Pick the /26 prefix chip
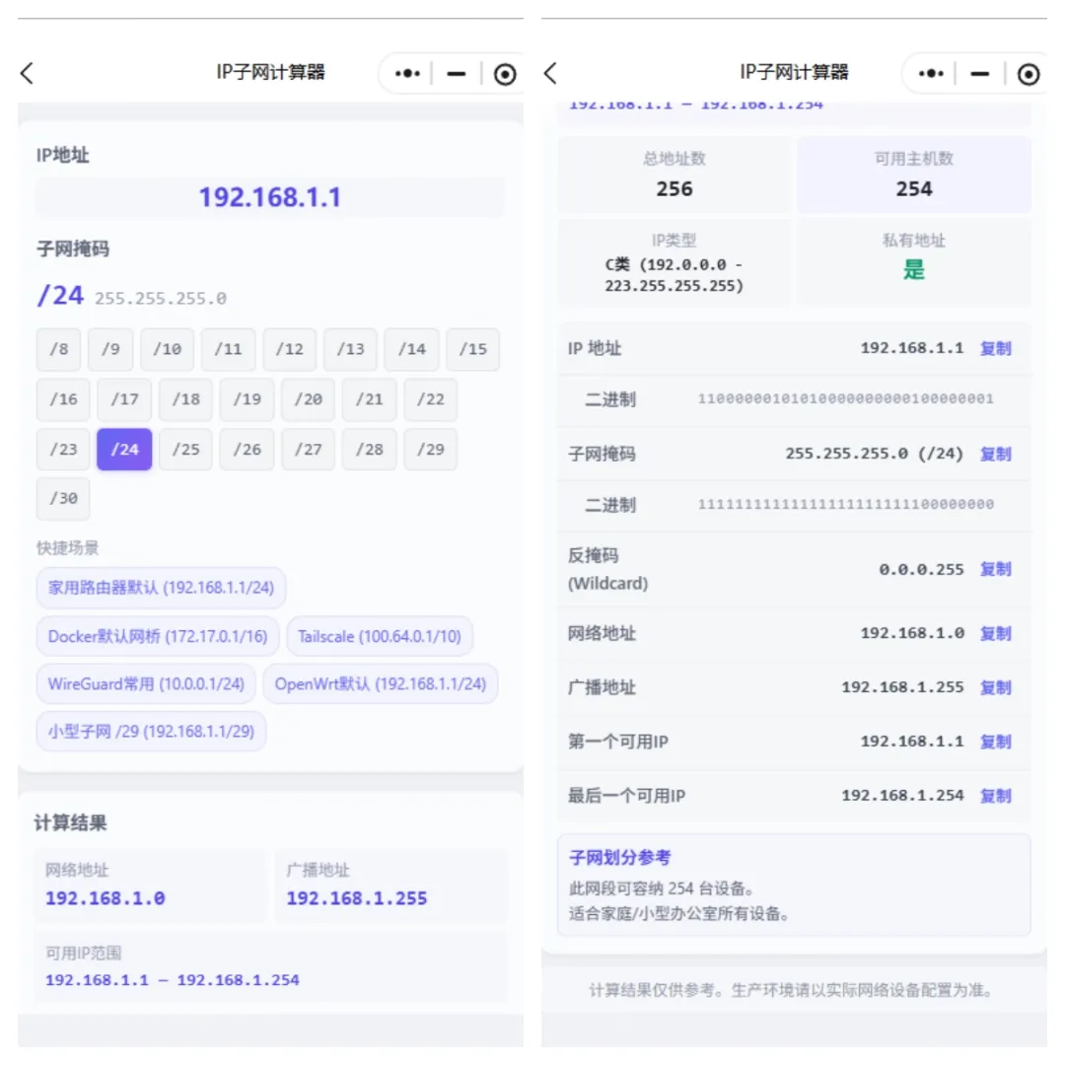 pyautogui.click(x=248, y=450)
